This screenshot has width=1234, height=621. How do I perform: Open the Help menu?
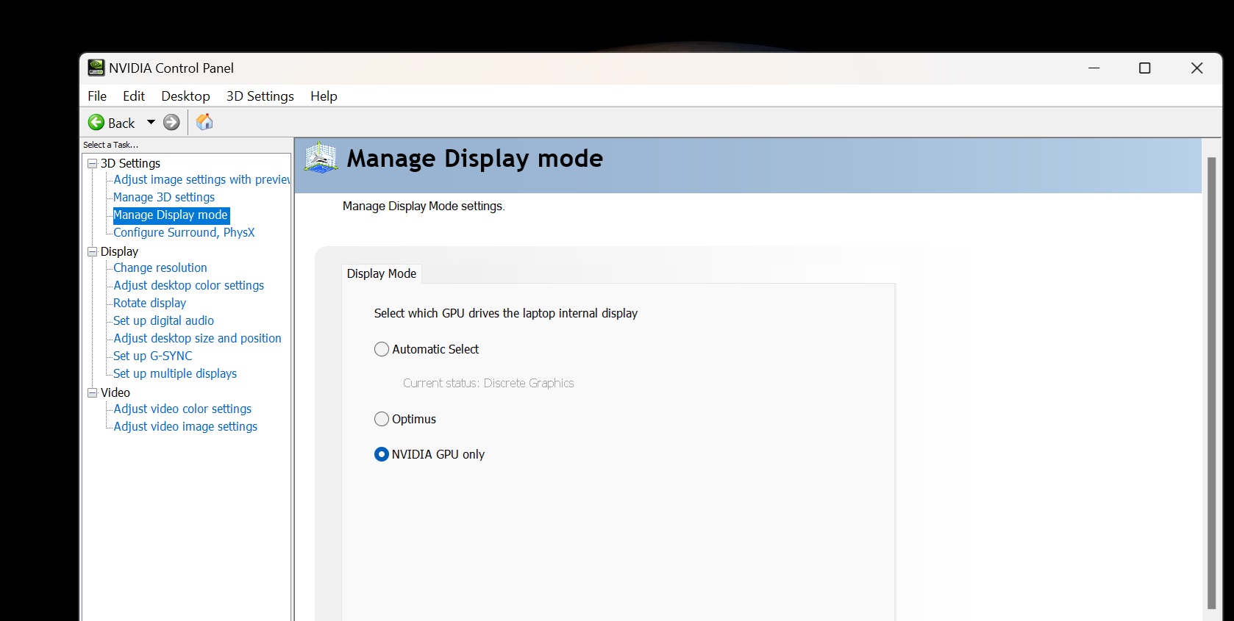[x=324, y=96]
